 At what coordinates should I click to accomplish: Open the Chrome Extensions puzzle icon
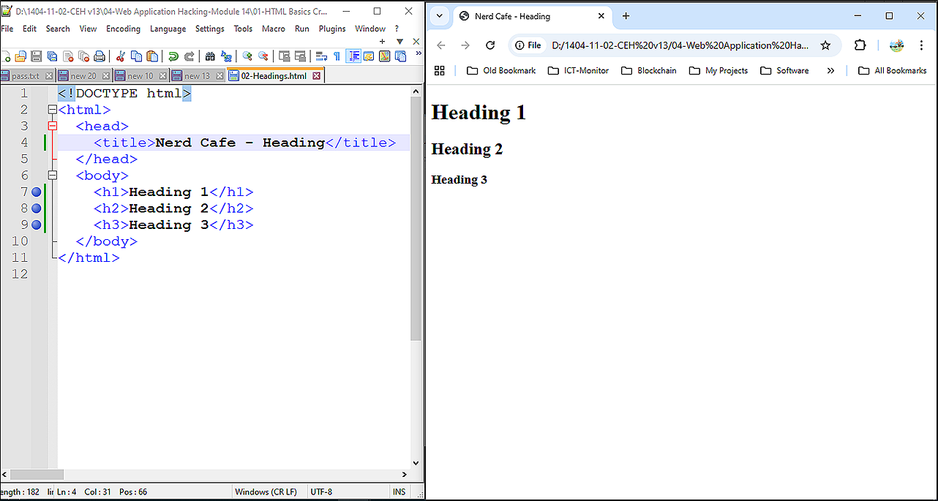[x=860, y=45]
